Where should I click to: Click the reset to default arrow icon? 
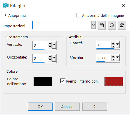coord(122,25)
